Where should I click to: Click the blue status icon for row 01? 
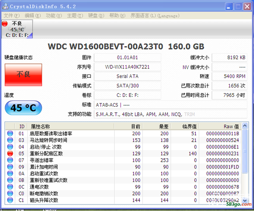[10, 133]
